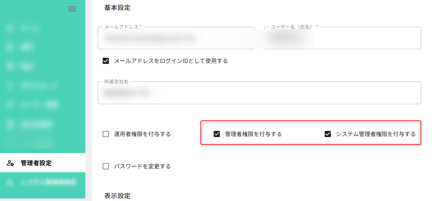Click the 運用者権限を付与する label text
This screenshot has width=440, height=201.
click(142, 134)
